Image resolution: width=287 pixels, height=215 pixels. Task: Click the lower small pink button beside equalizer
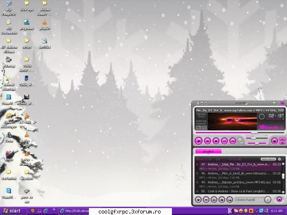[283, 143]
